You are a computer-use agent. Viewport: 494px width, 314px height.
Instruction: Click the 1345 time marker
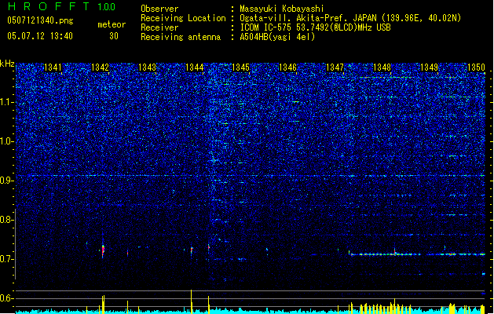pos(240,68)
